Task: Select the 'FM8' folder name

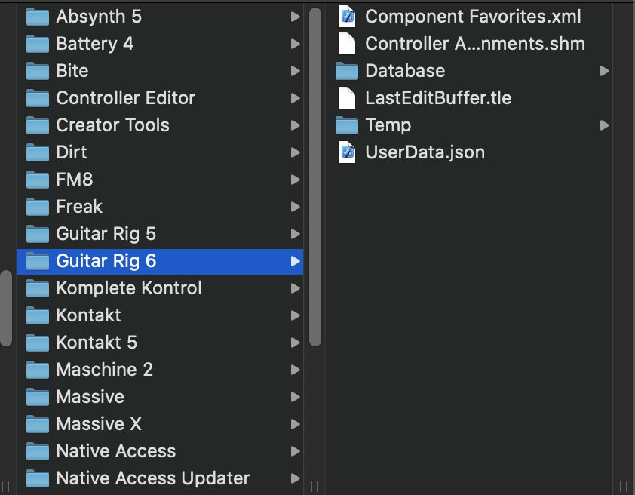Action: 75,180
